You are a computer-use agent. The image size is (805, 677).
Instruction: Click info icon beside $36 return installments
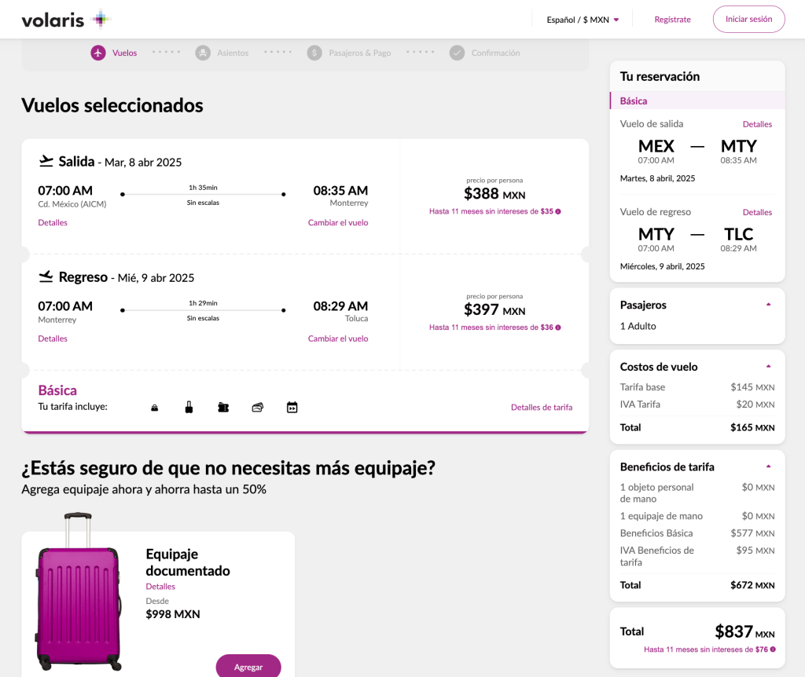tap(558, 328)
